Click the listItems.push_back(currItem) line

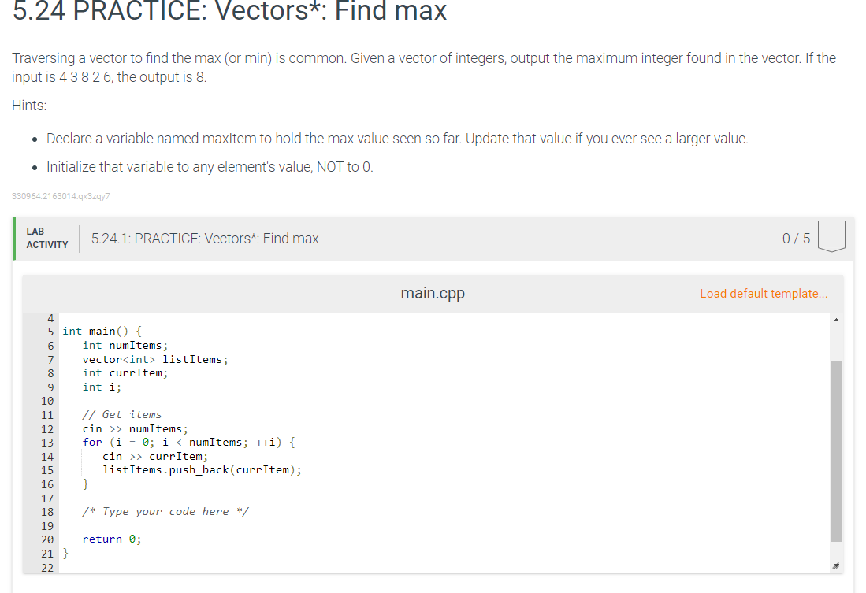click(203, 470)
